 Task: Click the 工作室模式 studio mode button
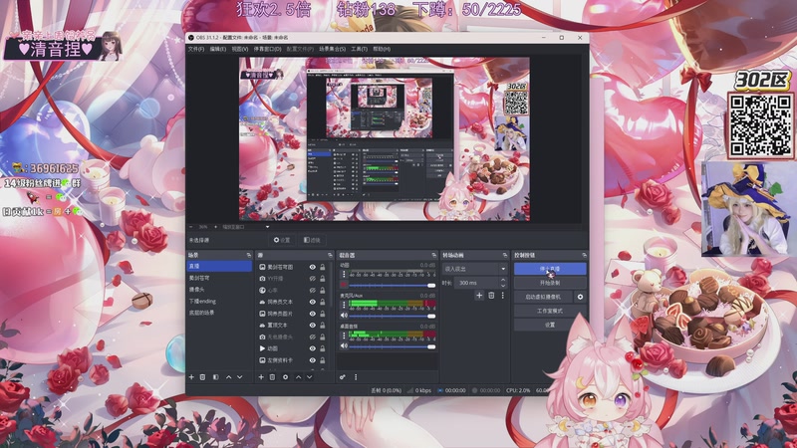550,311
